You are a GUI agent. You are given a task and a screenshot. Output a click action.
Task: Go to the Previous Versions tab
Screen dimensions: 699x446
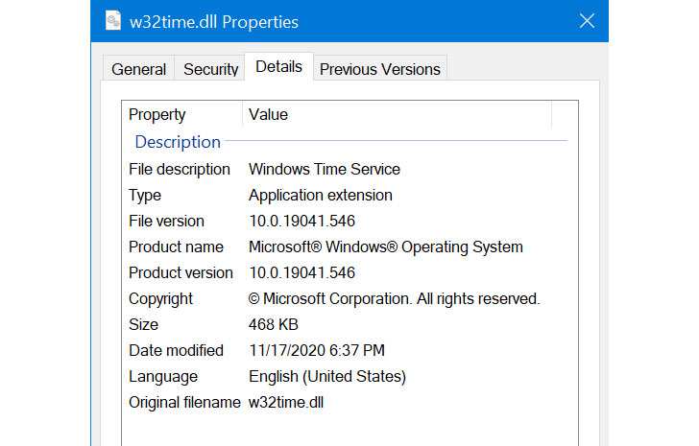pyautogui.click(x=379, y=69)
